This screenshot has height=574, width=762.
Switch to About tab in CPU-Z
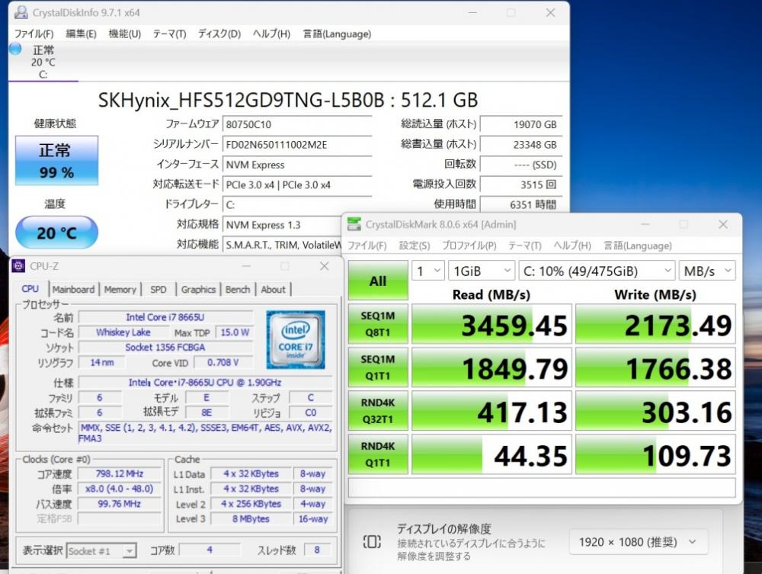(273, 289)
